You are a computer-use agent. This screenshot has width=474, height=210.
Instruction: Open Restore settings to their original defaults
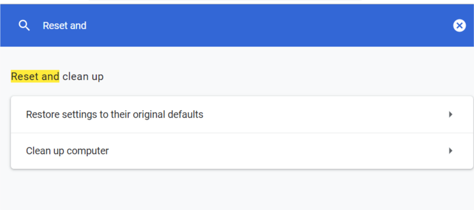242,115
